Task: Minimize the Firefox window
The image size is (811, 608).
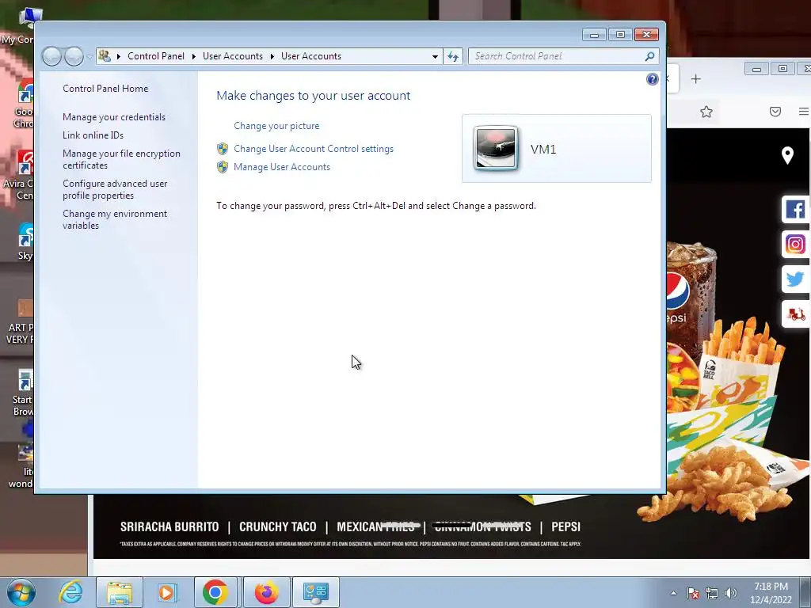Action: pos(756,69)
